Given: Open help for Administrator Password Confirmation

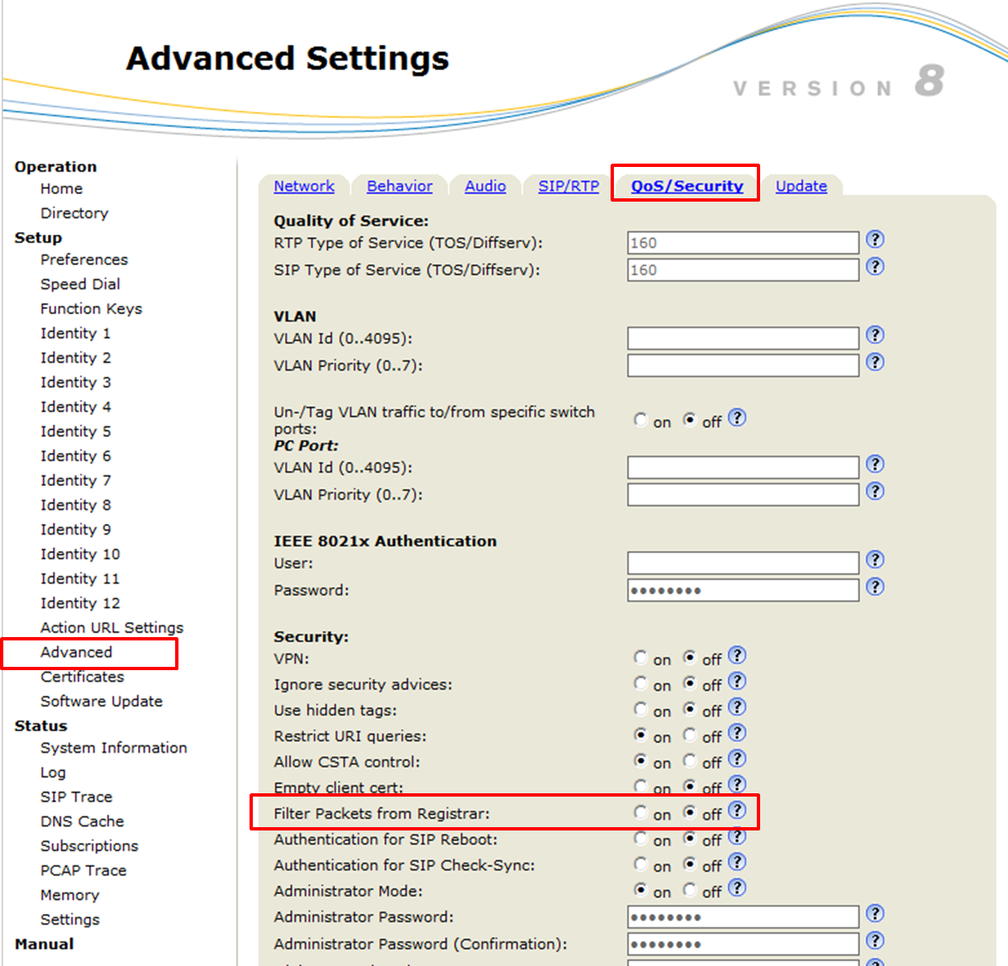Looking at the screenshot, I should [875, 941].
